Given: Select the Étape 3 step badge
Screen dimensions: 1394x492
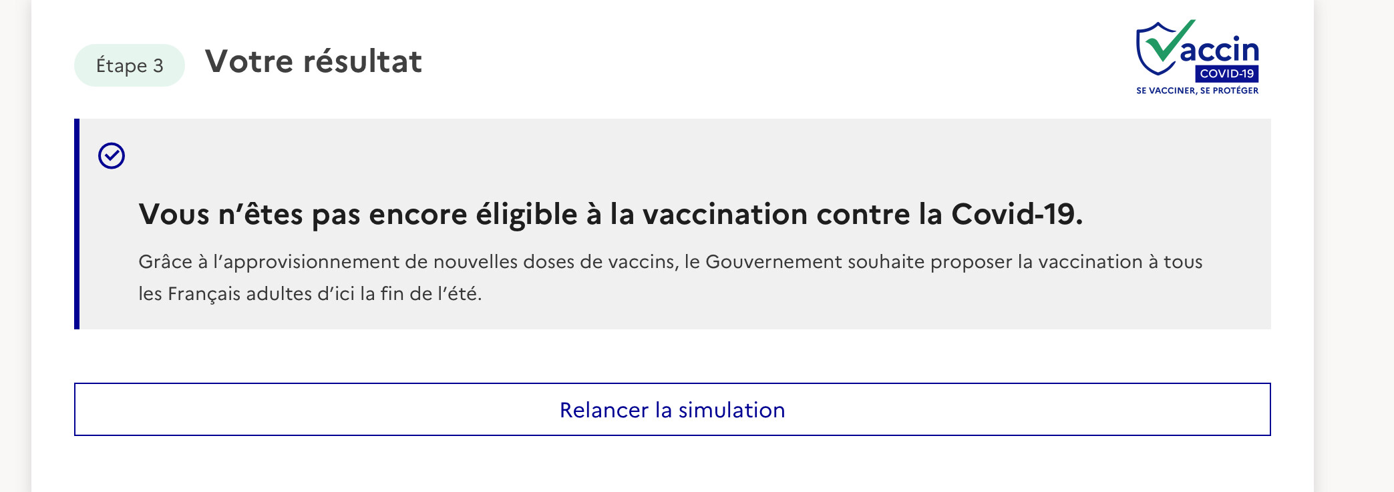Looking at the screenshot, I should (130, 65).
